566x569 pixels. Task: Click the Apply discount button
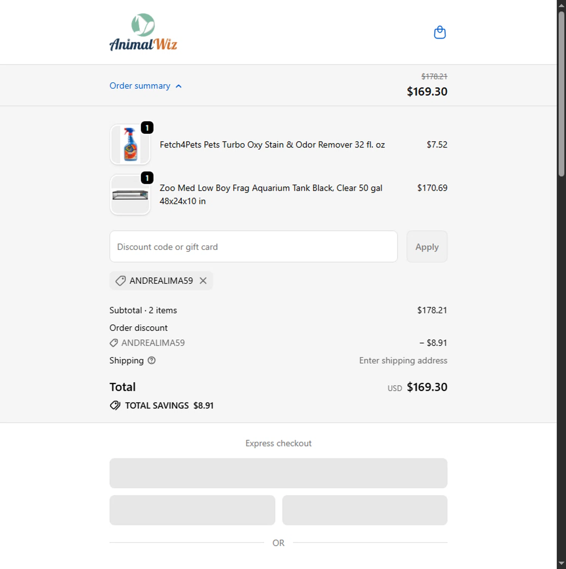tap(427, 247)
